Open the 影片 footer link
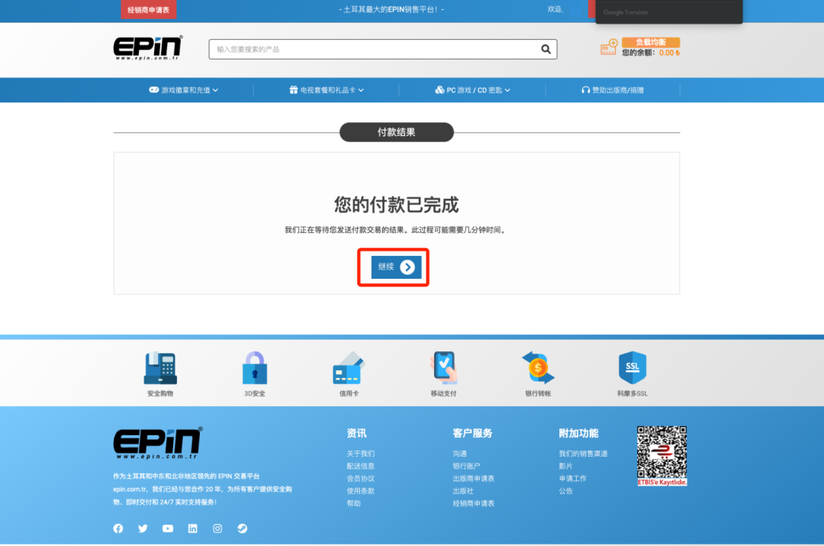Screen dimensions: 824x546 (566, 466)
